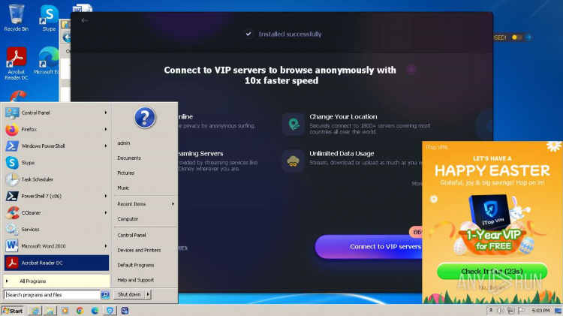Open Acrobat Reader DC desktop shortcut
Screen dimensions: 563x316
17,63
